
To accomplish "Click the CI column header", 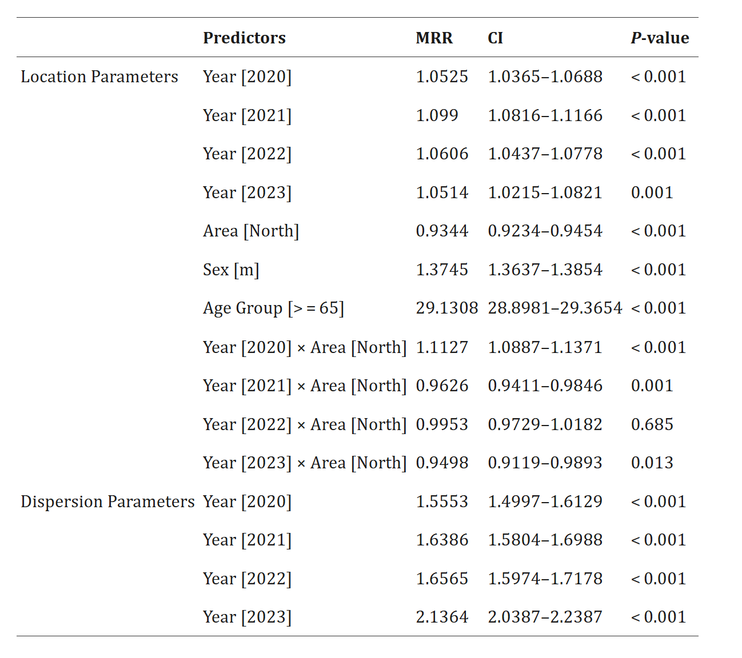I will click(x=495, y=38).
